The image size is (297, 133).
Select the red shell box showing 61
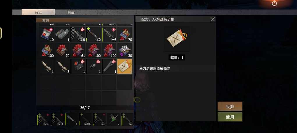(x=78, y=50)
